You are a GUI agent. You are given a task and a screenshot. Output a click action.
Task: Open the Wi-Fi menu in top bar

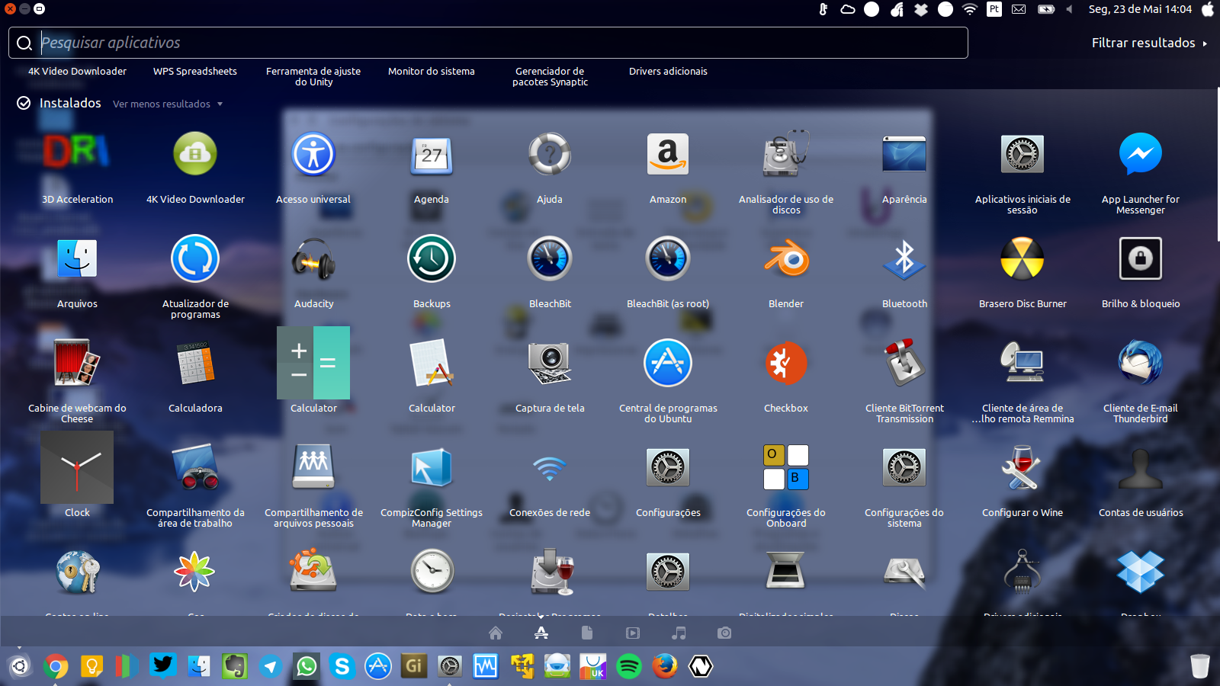pos(970,9)
